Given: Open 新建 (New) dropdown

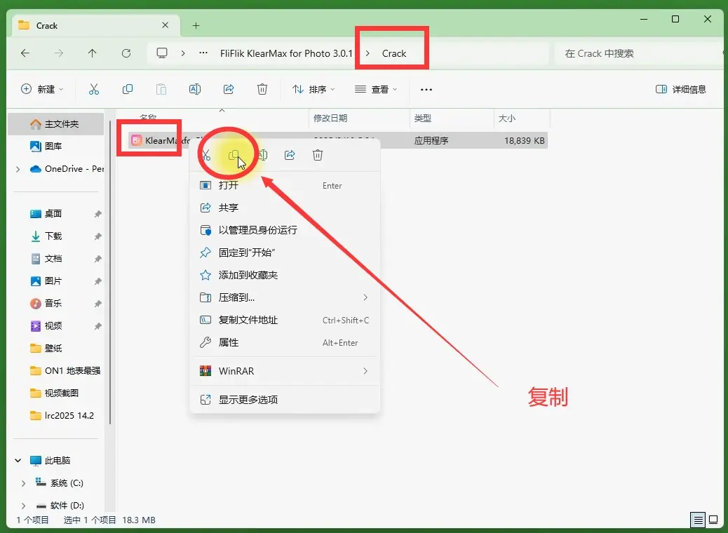Looking at the screenshot, I should point(42,89).
